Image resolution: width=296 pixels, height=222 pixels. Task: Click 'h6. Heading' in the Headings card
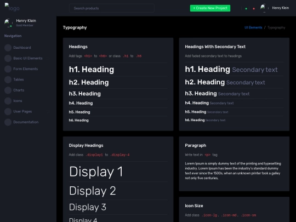point(78,120)
